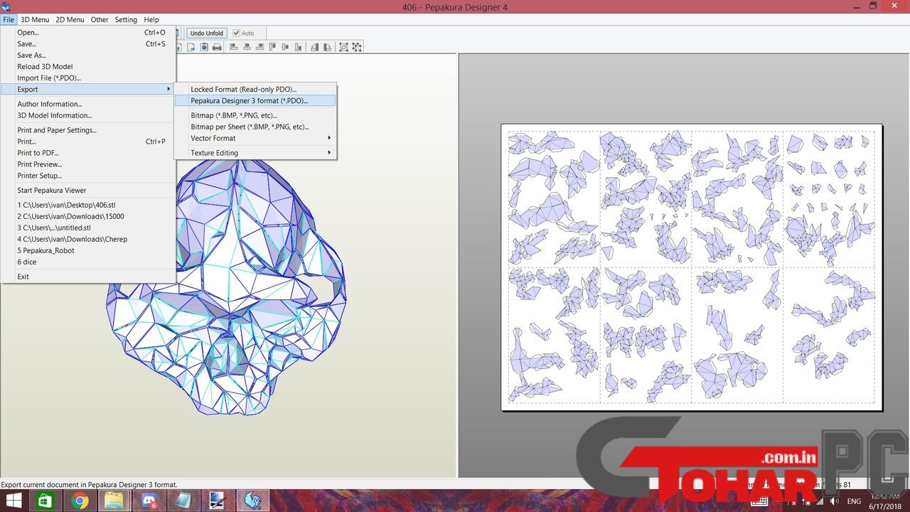Choose Print to PDF... entry

[x=88, y=153]
